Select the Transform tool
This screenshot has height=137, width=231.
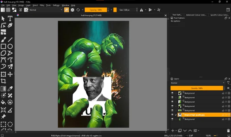point(3,74)
